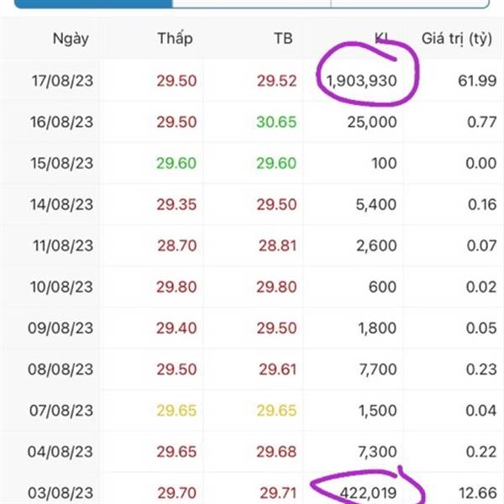
Task: Select the 11/08/23 row
Action: pyautogui.click(x=252, y=245)
